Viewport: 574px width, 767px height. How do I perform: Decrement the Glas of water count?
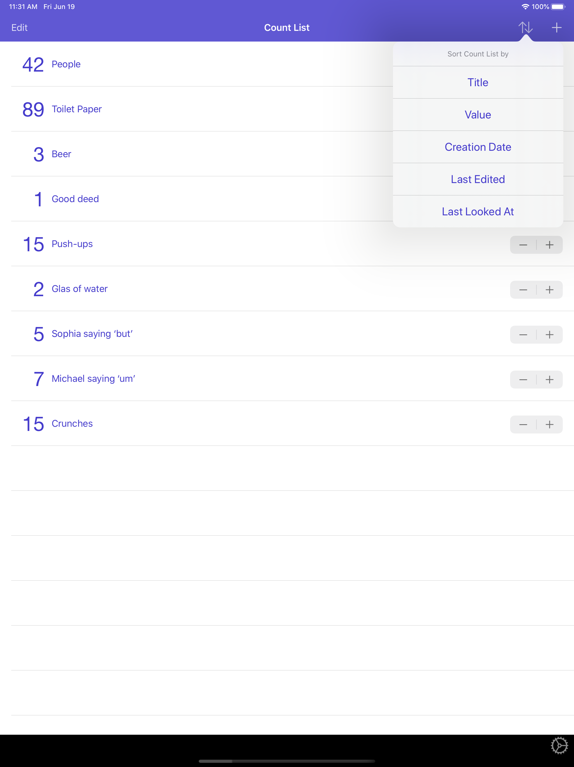click(523, 289)
